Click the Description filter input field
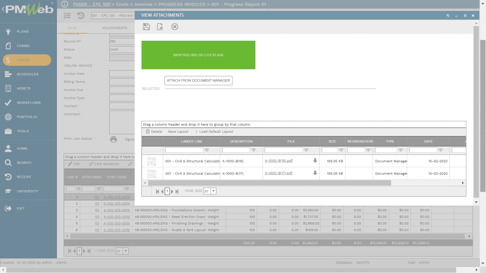This screenshot has width=486, height=273. 236,150
